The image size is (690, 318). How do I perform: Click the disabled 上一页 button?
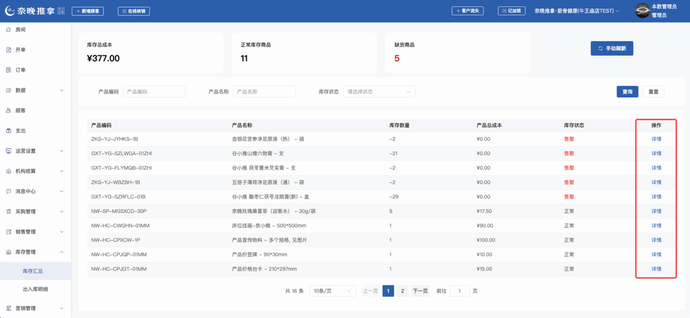coord(370,291)
